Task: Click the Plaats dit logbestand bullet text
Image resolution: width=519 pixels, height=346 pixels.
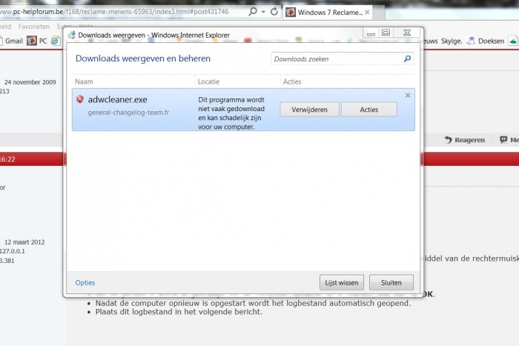Action: (179, 312)
